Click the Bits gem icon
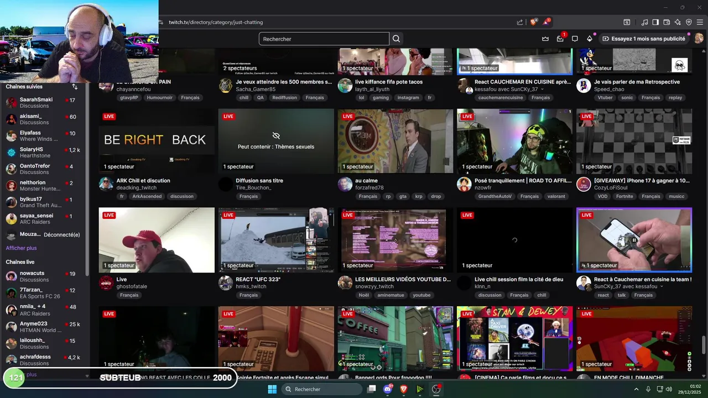The width and height of the screenshot is (708, 398). point(590,39)
